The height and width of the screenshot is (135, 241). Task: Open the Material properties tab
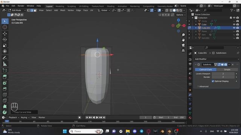click(x=190, y=118)
